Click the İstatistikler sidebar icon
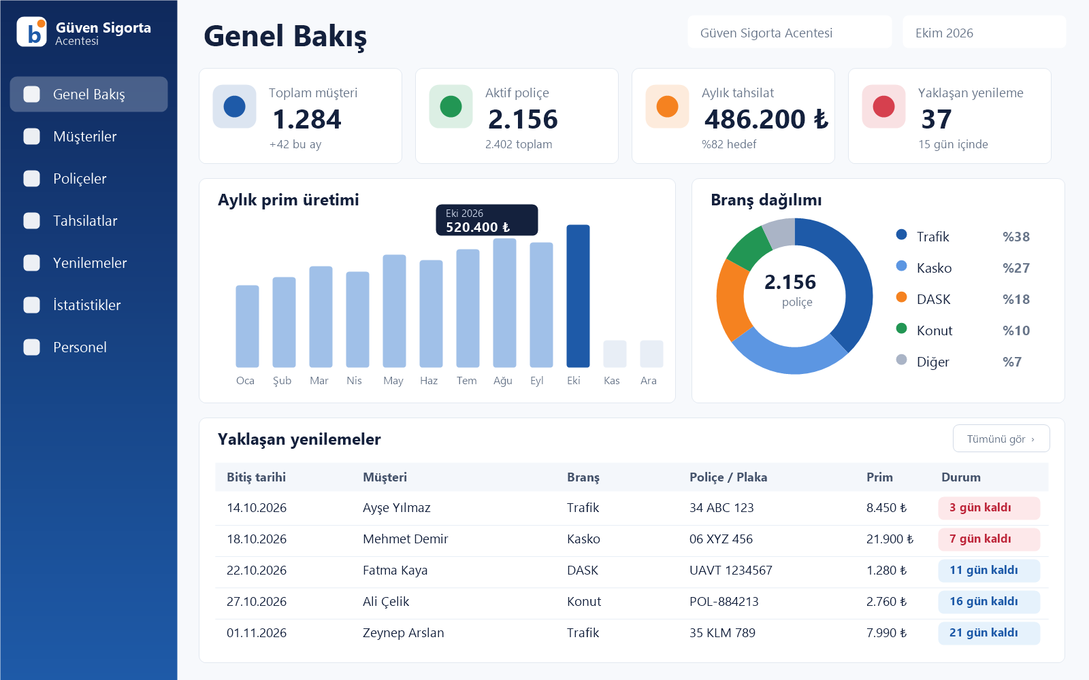Image resolution: width=1089 pixels, height=680 pixels. (32, 305)
